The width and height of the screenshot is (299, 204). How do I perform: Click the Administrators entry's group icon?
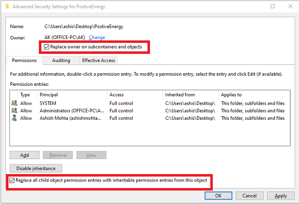(x=14, y=111)
